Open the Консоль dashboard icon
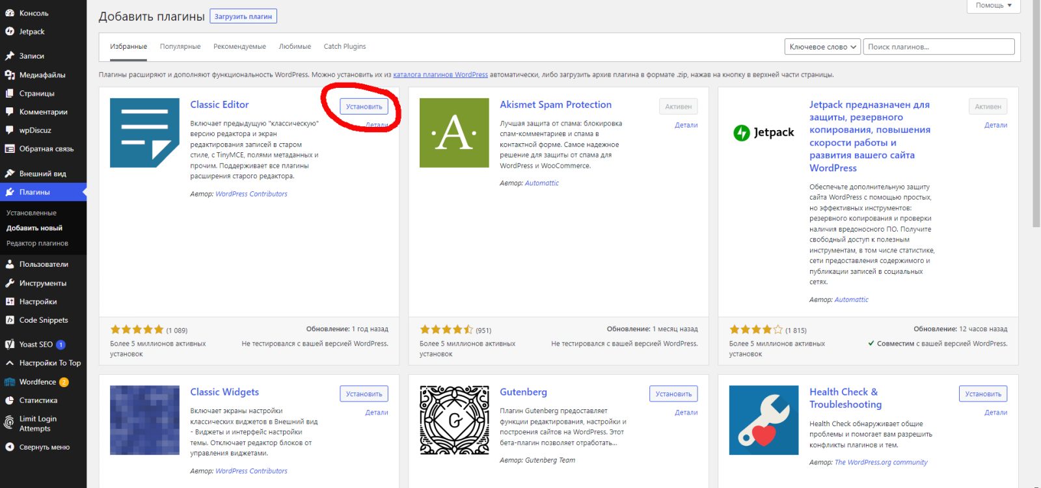The height and width of the screenshot is (488, 1041). (x=10, y=13)
